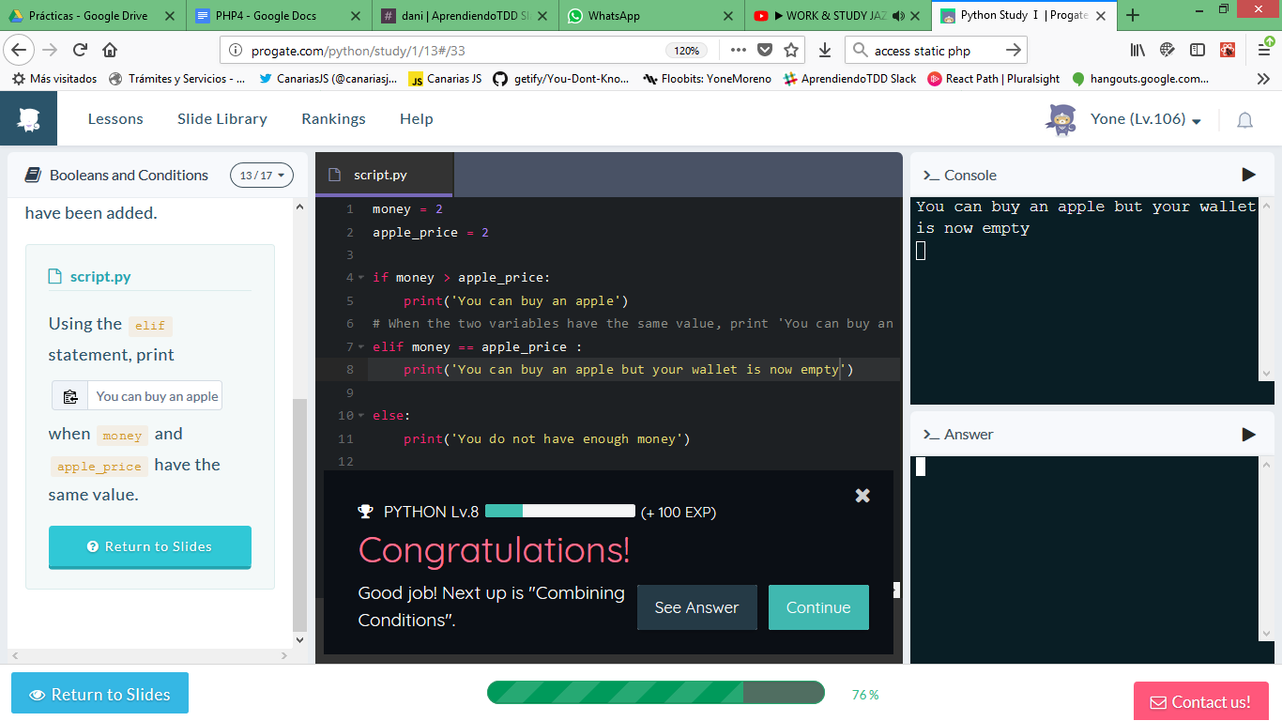The width and height of the screenshot is (1282, 721).
Task: Open the 13/17 slide counter dropdown
Action: (x=261, y=175)
